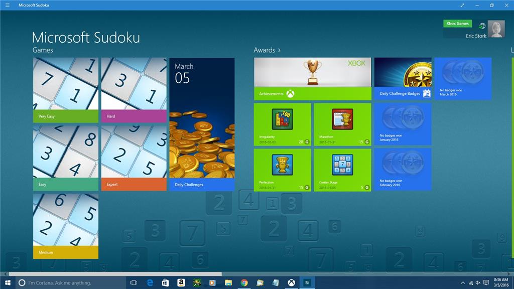Open the Action Center notifications icon
The width and height of the screenshot is (514, 289).
coord(486,283)
